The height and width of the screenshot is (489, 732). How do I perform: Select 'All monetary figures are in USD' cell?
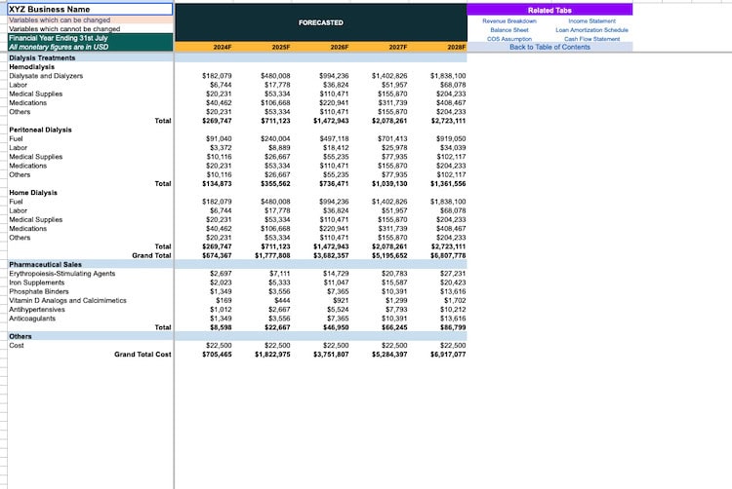click(x=90, y=47)
